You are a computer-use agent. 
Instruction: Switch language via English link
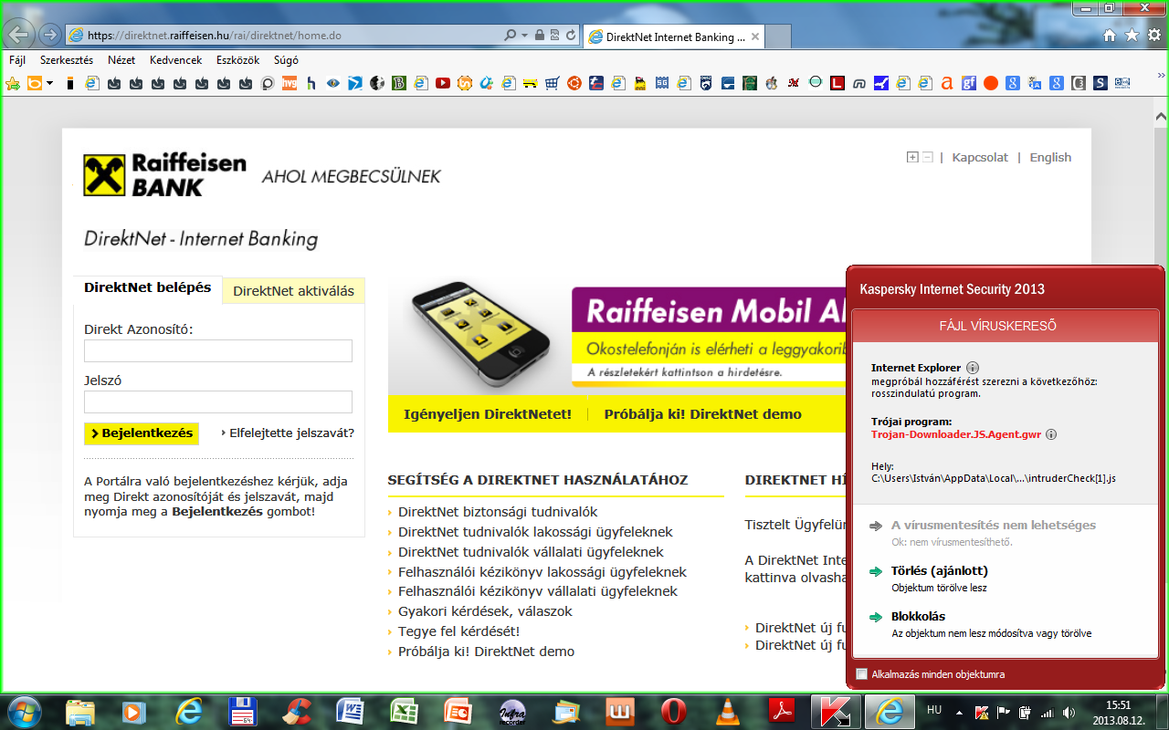pos(1050,157)
